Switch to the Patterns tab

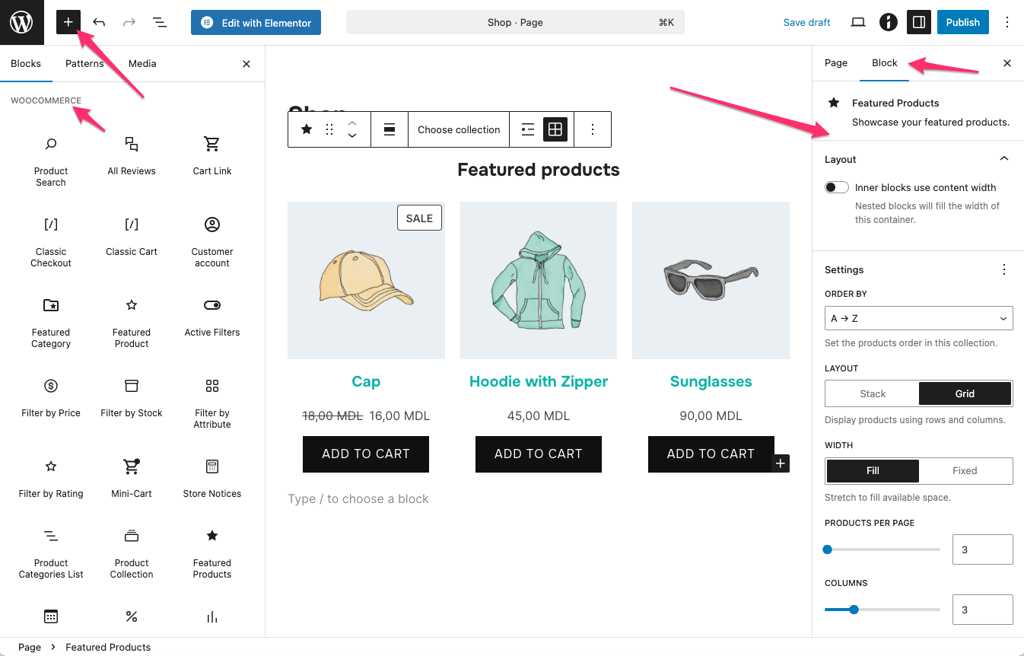click(x=84, y=63)
